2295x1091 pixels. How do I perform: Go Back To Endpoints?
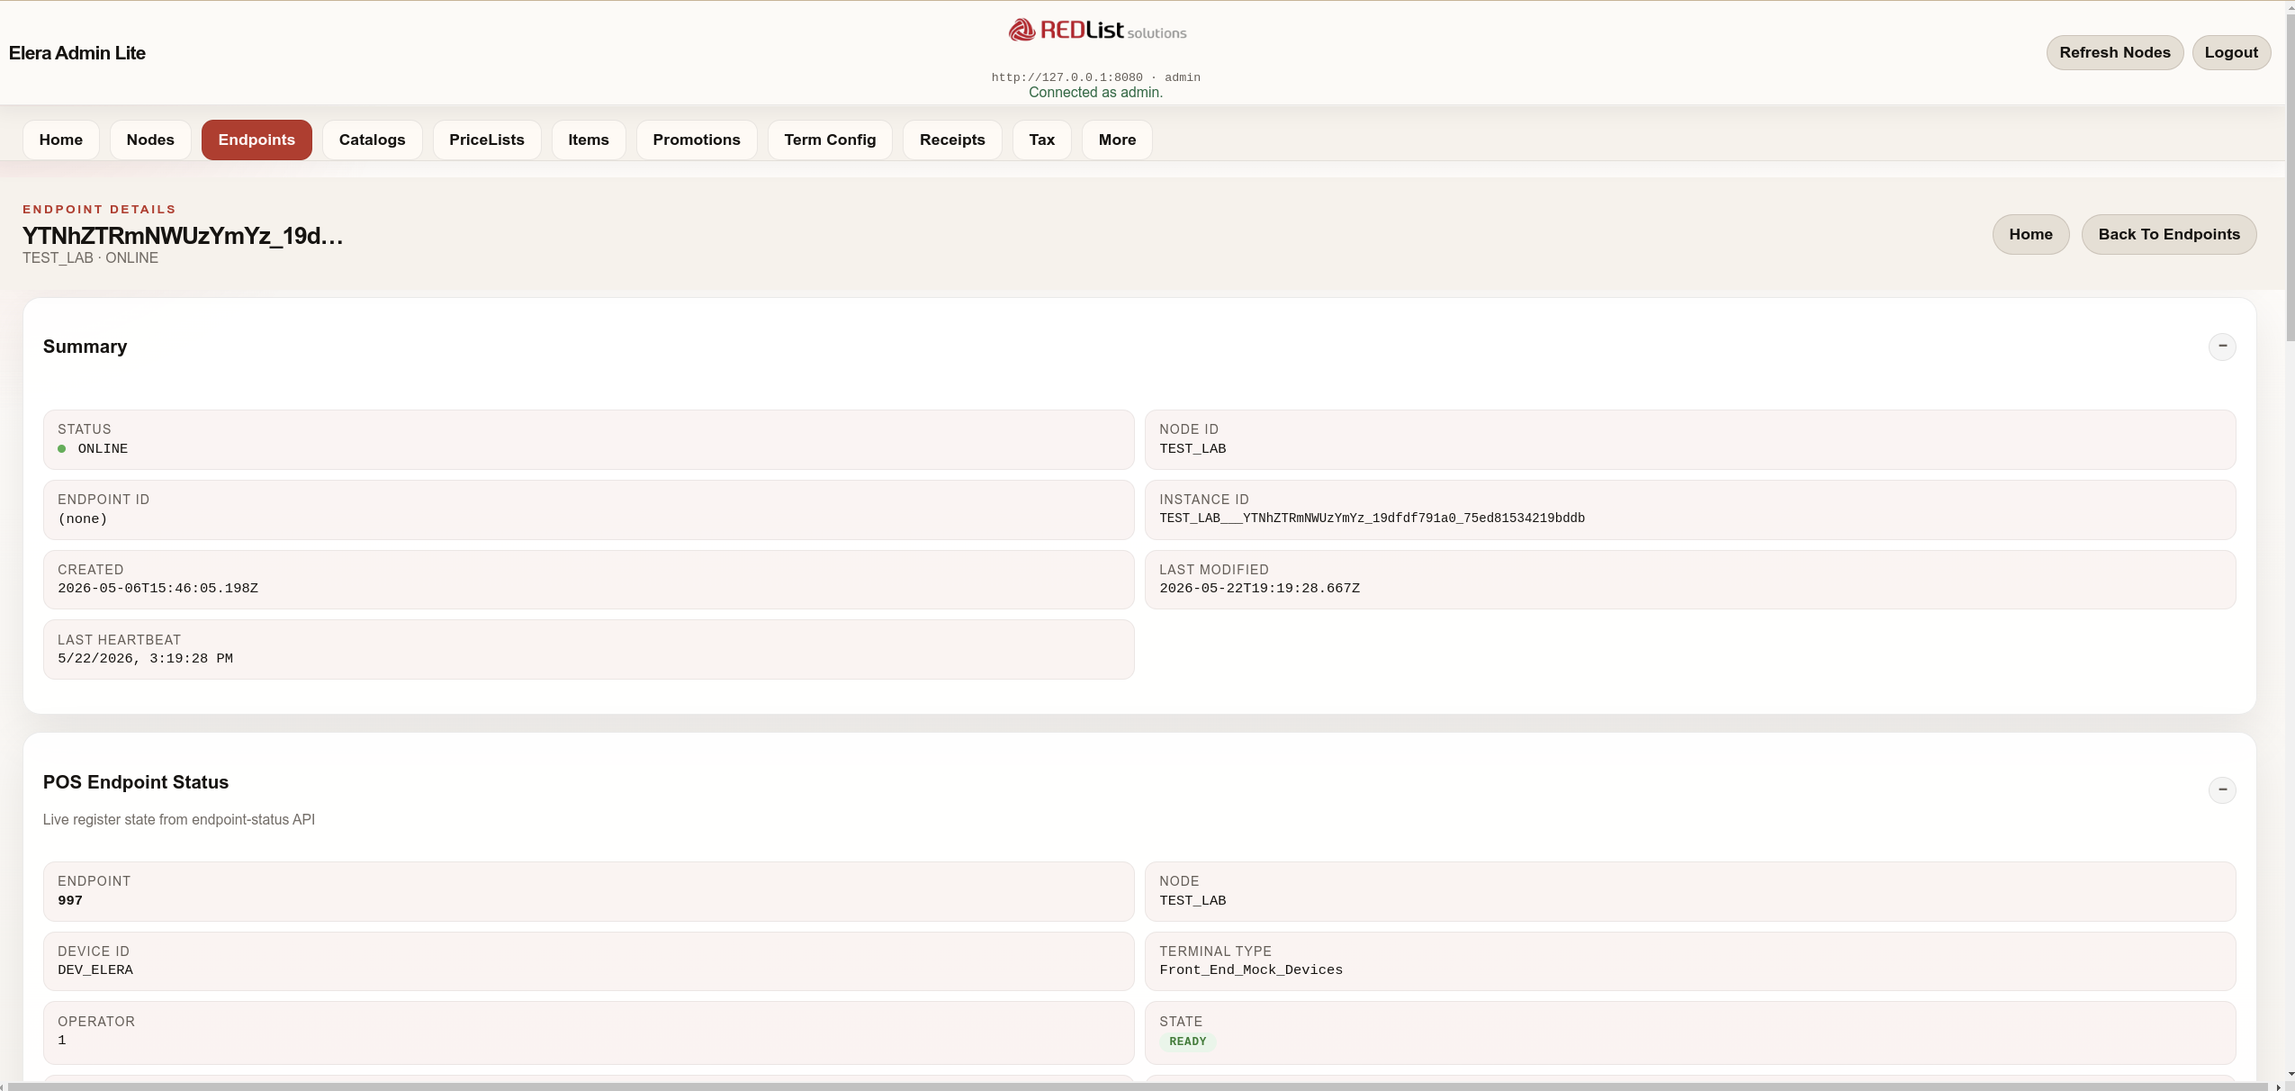coord(2169,234)
